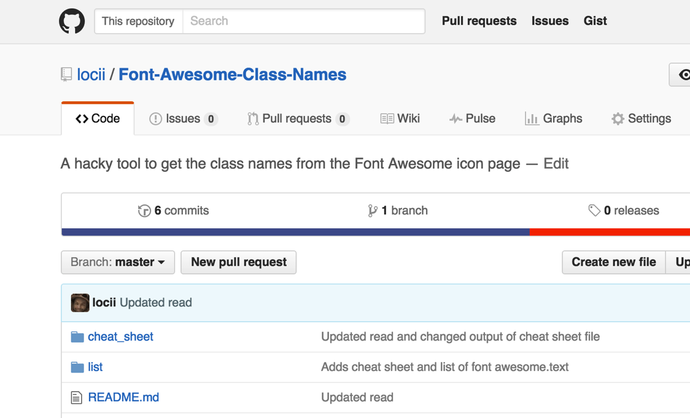Image resolution: width=690 pixels, height=418 pixels.
Task: Switch to the Code tab
Action: tap(98, 118)
